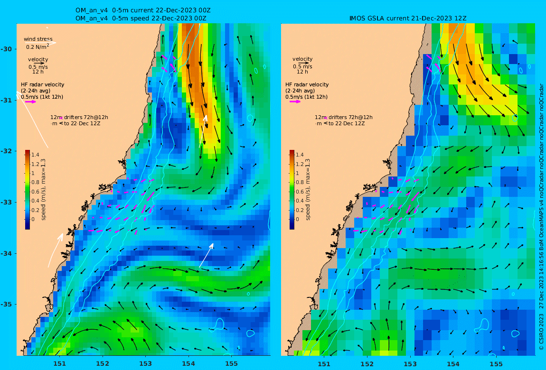Click the -34 latitude axis label
This screenshot has height=370, width=546.
click(6, 253)
